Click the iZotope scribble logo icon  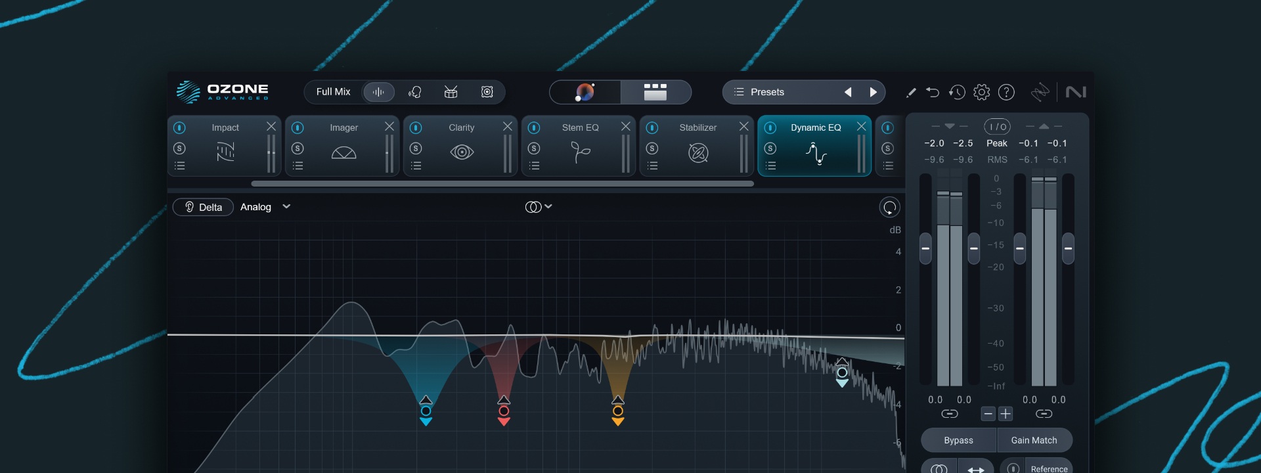(1040, 92)
